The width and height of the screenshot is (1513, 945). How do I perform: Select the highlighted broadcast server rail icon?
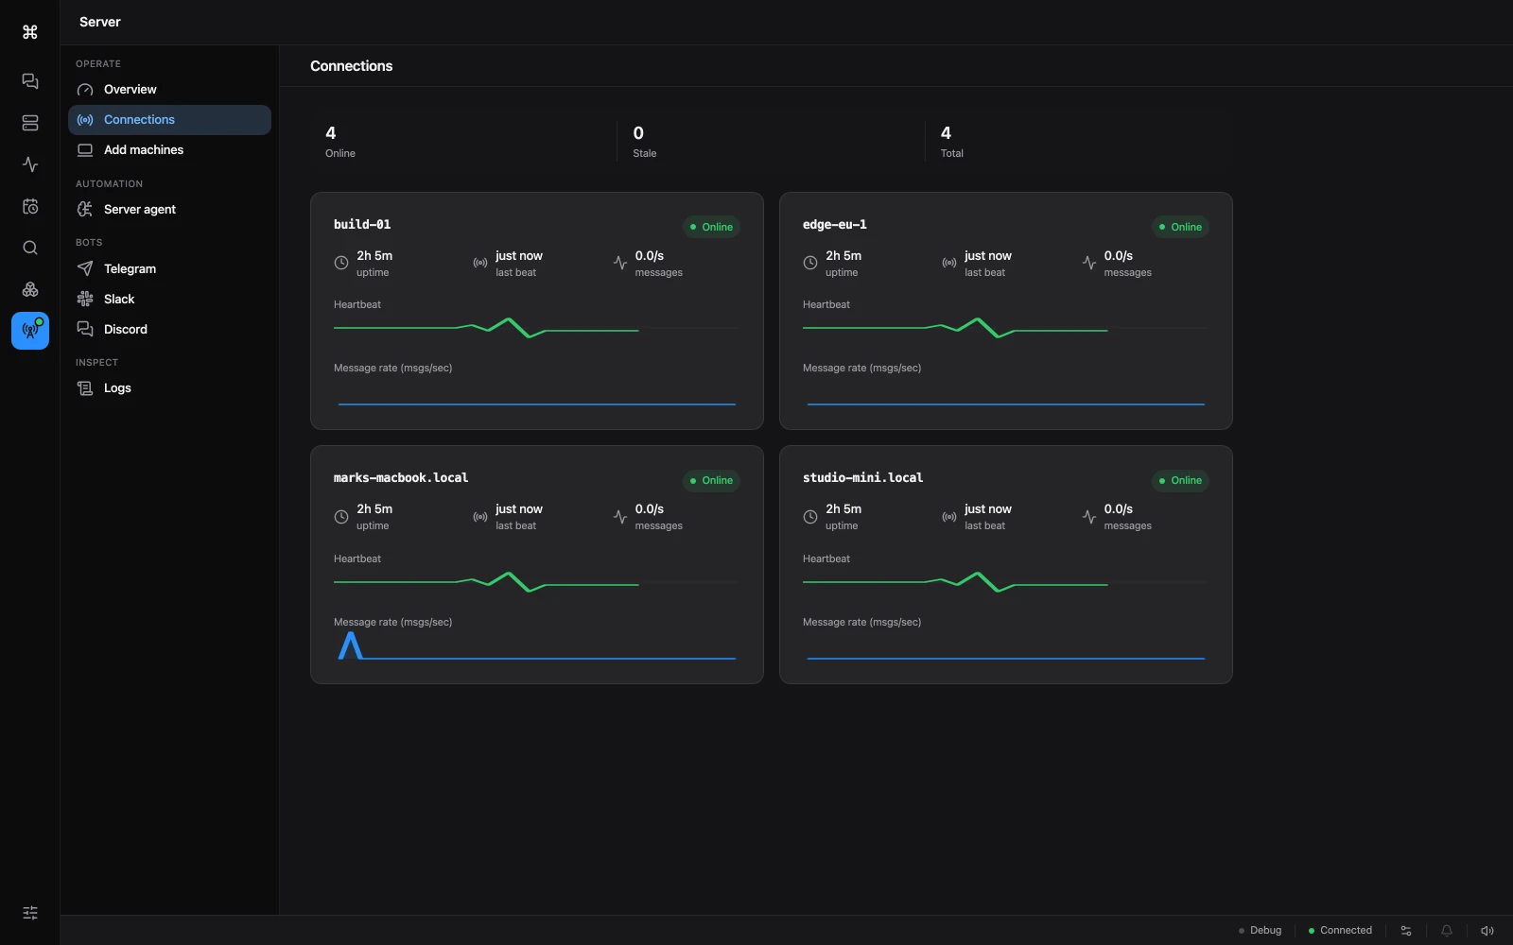point(30,331)
